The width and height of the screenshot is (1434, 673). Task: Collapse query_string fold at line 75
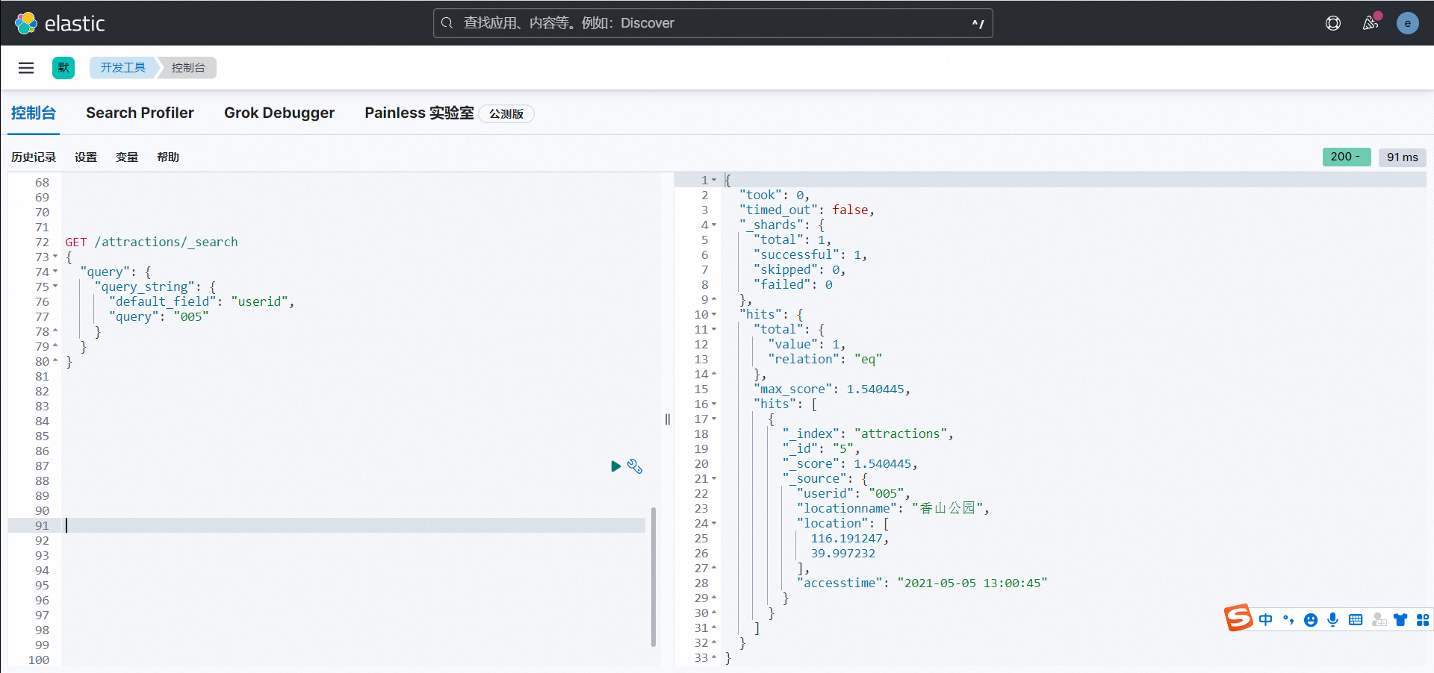point(55,287)
